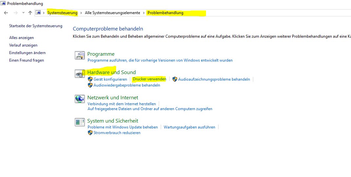The width and height of the screenshot is (351, 177).
Task: Open the System und Sicherheit heading
Action: point(113,121)
